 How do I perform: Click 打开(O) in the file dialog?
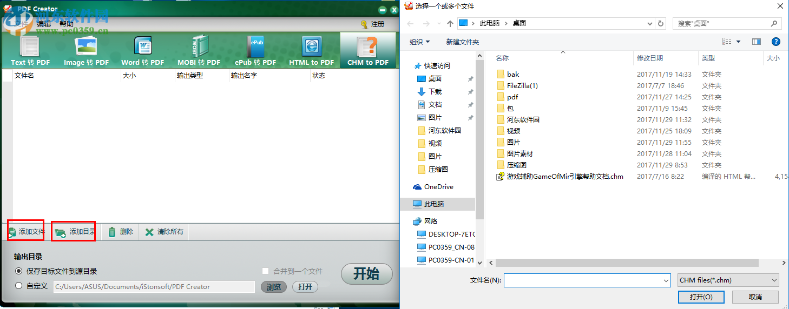click(701, 297)
